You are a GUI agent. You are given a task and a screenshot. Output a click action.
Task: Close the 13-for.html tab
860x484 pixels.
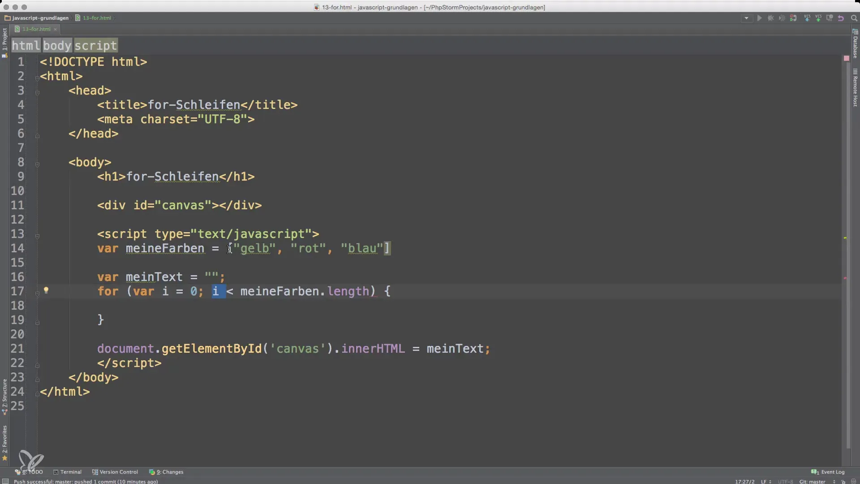(x=55, y=29)
